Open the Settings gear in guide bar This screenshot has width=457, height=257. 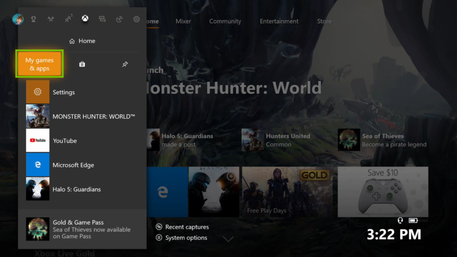[136, 19]
